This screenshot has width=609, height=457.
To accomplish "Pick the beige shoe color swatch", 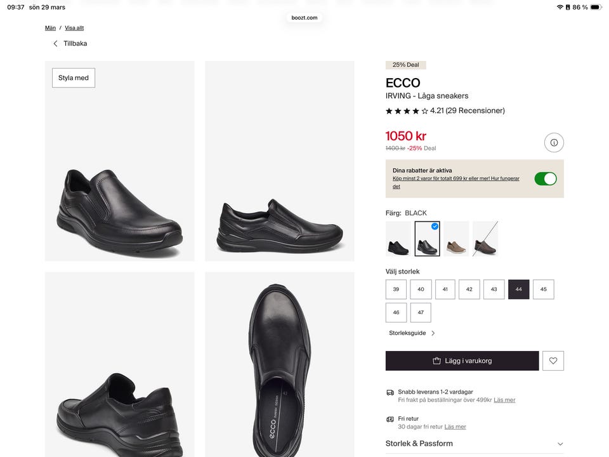I will coord(456,239).
